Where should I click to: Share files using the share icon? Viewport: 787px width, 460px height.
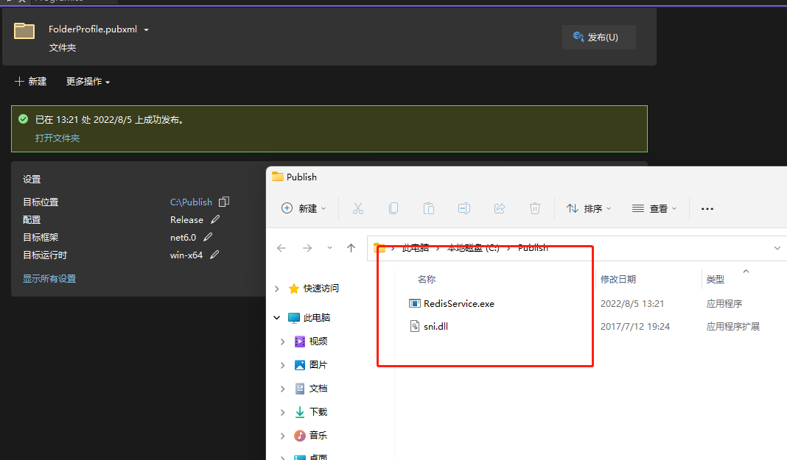(500, 208)
